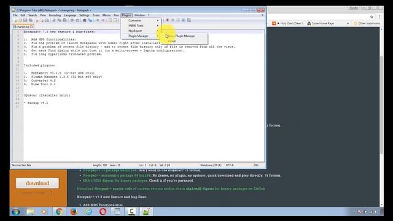The width and height of the screenshot is (393, 221).
Task: Click the Save All toolbar icon
Action: coord(31,20)
